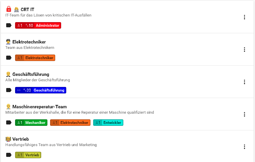Click the person icon inside the Mechaniker badge

(19, 122)
